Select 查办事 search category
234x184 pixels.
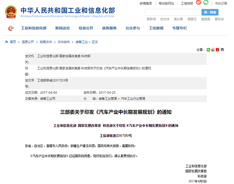pyautogui.click(x=179, y=19)
